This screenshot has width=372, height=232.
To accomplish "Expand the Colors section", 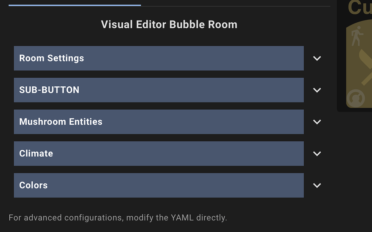I will coord(159,185).
